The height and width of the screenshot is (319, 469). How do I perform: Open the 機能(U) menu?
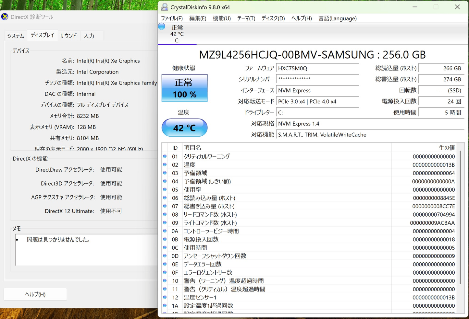222,18
